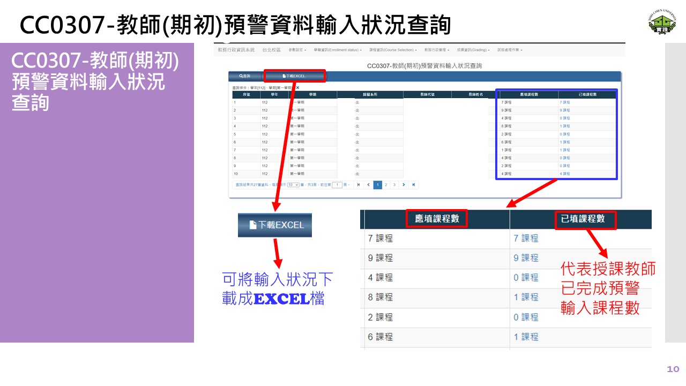This screenshot has width=686, height=386.
Task: Click the 教師代號 column header
Action: click(427, 94)
